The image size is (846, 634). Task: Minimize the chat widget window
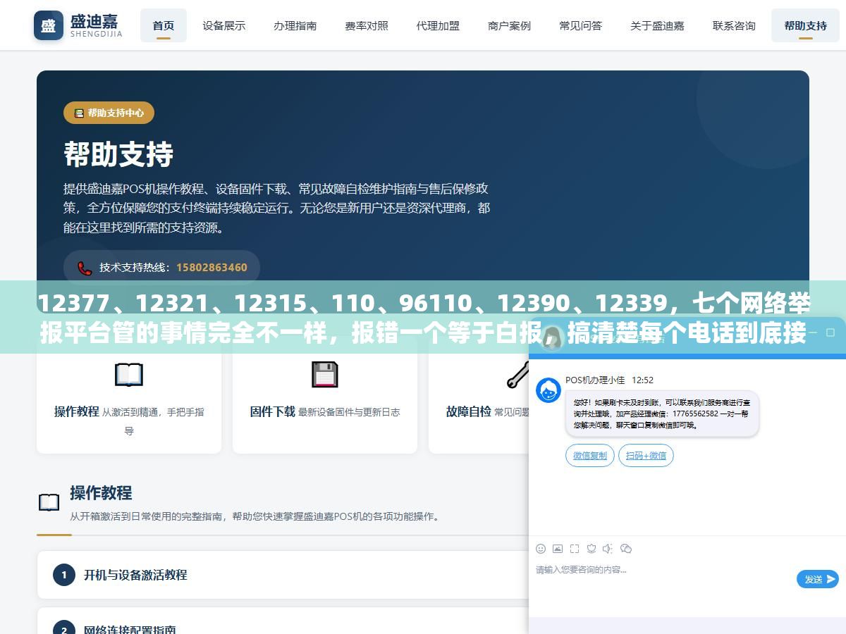tap(812, 332)
